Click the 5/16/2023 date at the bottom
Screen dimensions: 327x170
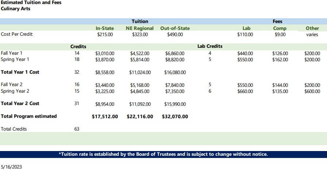pyautogui.click(x=11, y=167)
